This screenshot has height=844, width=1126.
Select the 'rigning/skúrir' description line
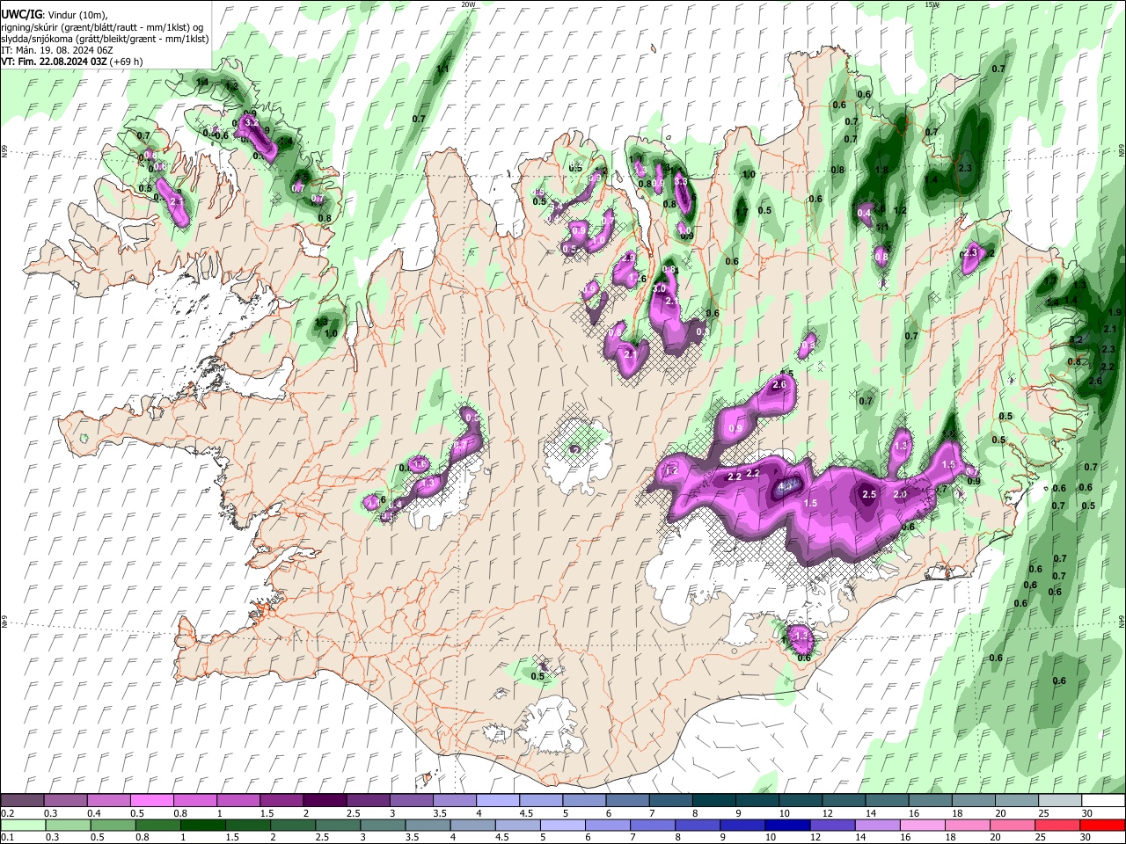(x=104, y=27)
